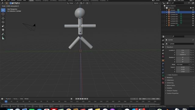195x110 pixels.
Task: Open the timeline View menu
Action: pyautogui.click(x=22, y=99)
